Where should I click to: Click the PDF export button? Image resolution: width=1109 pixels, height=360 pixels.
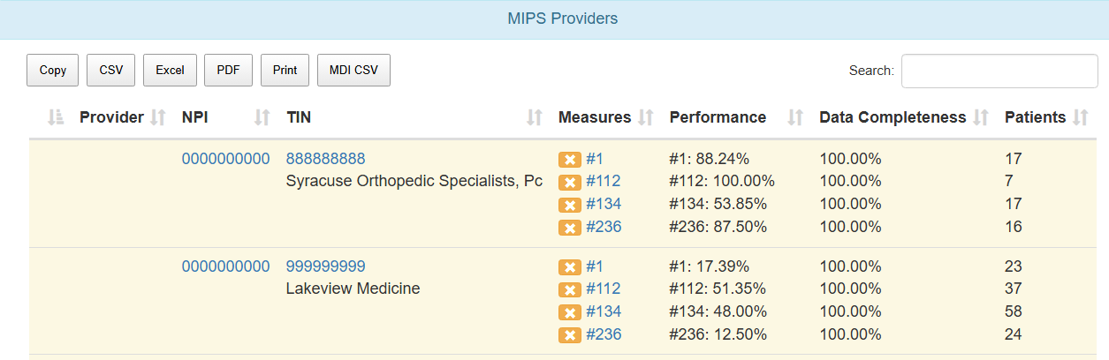228,71
